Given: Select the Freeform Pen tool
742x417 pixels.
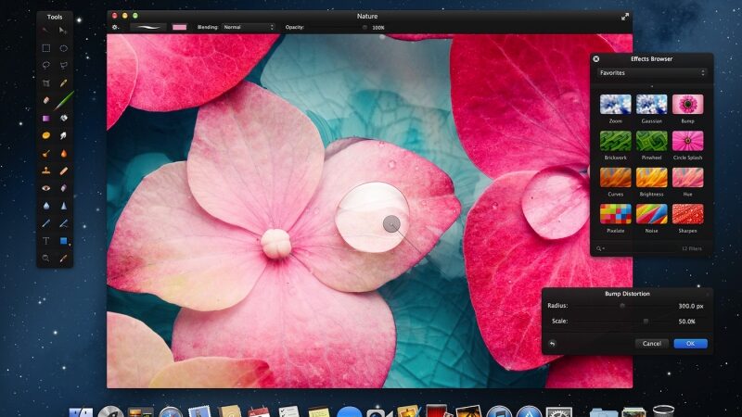Looking at the screenshot, I should click(63, 223).
